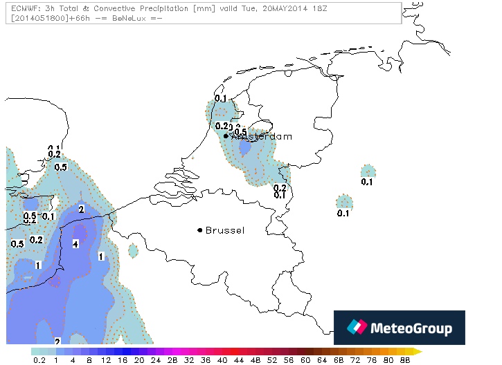This screenshot has height=365, width=502.
Task: Click the Amsterdam city name label
Action: [262, 137]
